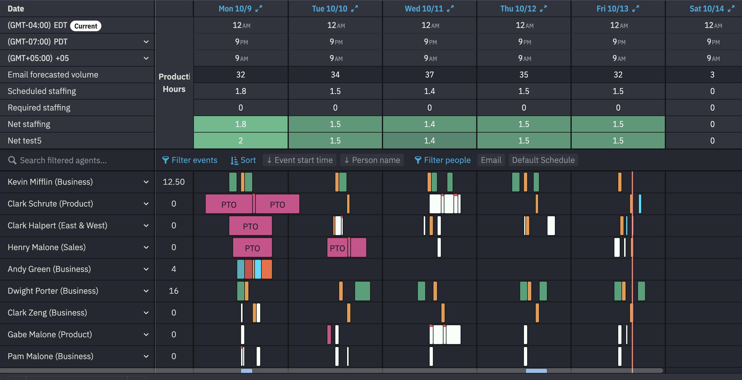Open the Sat 10/14 date header link
The height and width of the screenshot is (380, 742).
706,9
